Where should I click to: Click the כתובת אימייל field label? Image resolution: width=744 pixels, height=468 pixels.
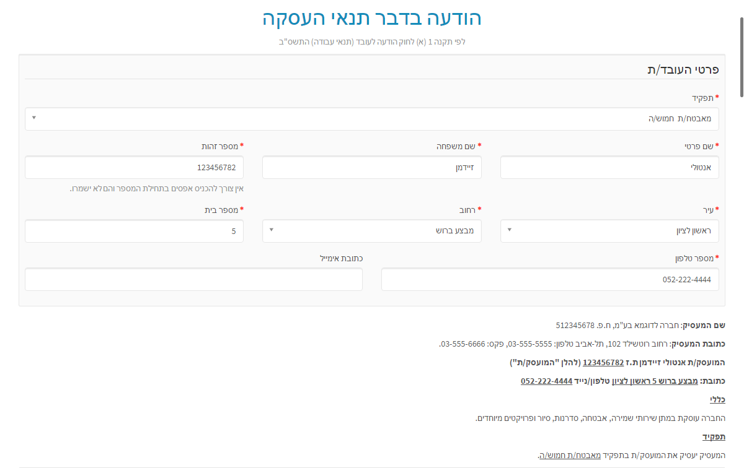(x=340, y=258)
